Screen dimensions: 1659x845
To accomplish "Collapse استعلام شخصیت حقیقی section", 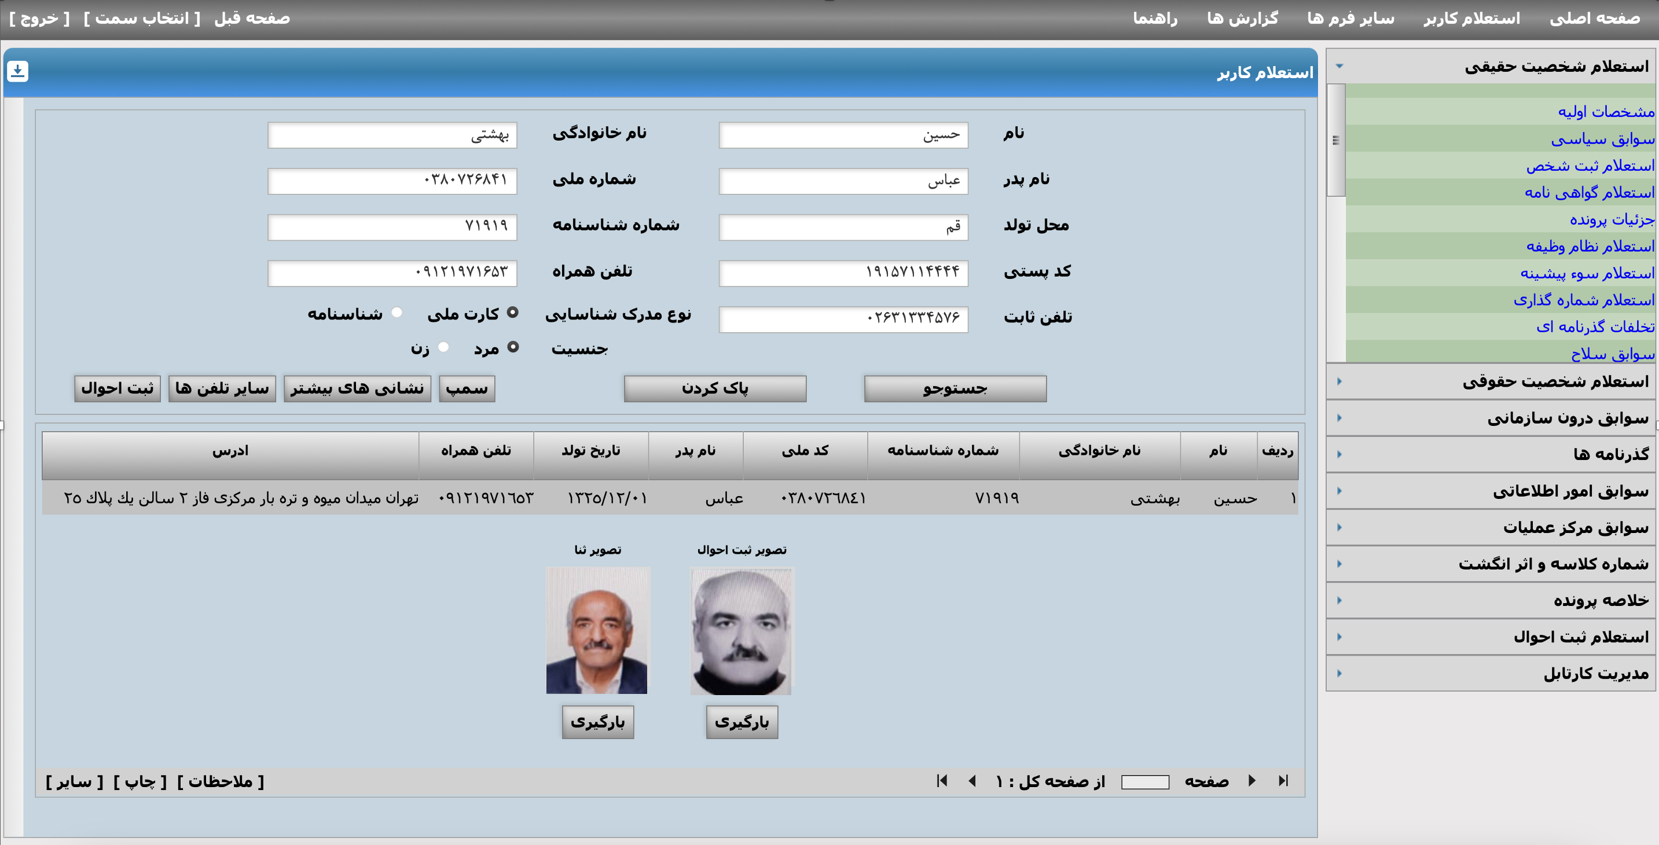I will [1491, 66].
